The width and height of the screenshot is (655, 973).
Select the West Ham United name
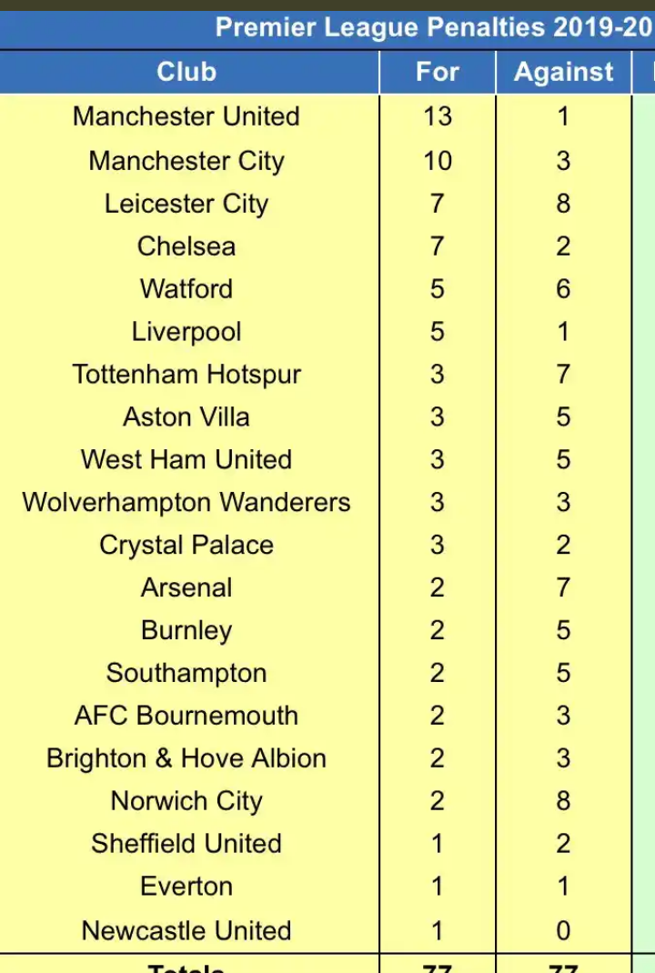click(x=186, y=460)
